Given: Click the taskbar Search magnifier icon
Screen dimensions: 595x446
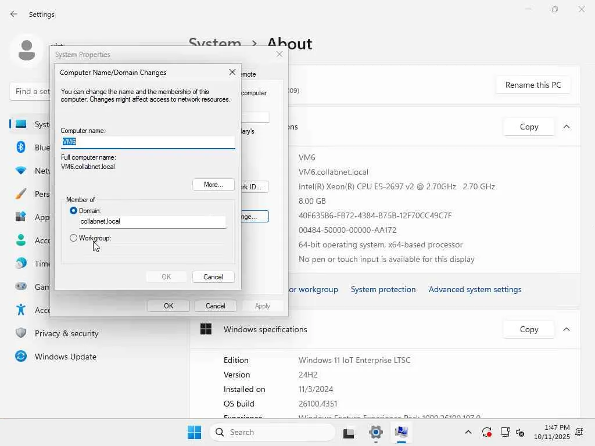Looking at the screenshot, I should tap(219, 432).
